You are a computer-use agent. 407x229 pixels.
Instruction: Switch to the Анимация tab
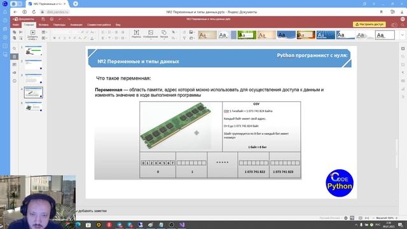pos(76,25)
